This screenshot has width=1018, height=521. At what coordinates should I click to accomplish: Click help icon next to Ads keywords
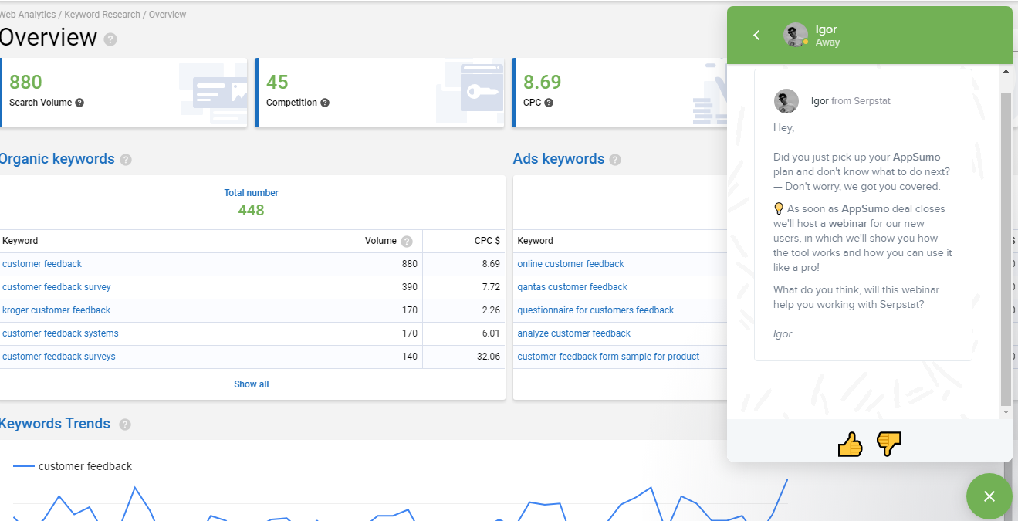(x=615, y=160)
